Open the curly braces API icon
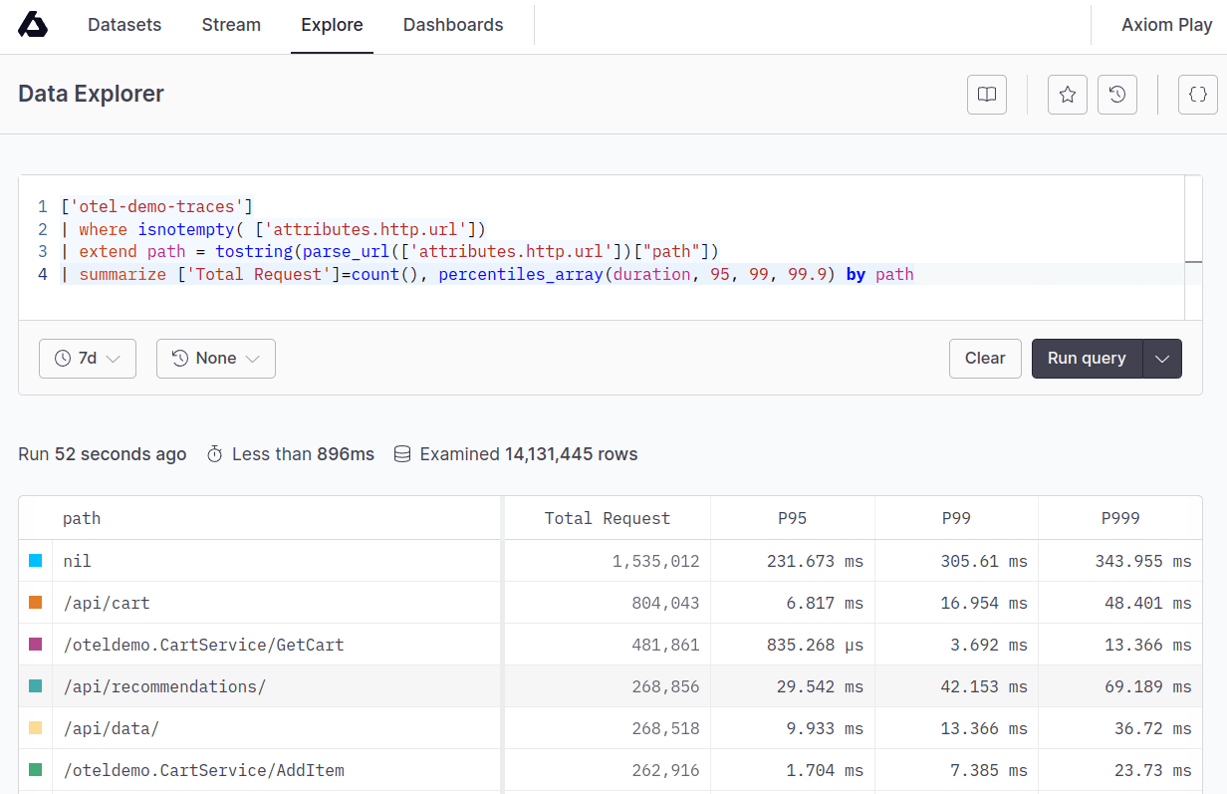Viewport: 1227px width, 794px height. click(x=1198, y=95)
